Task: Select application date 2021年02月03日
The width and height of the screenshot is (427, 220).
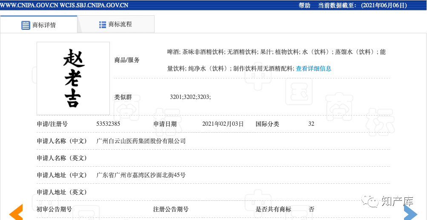Action: click(223, 124)
